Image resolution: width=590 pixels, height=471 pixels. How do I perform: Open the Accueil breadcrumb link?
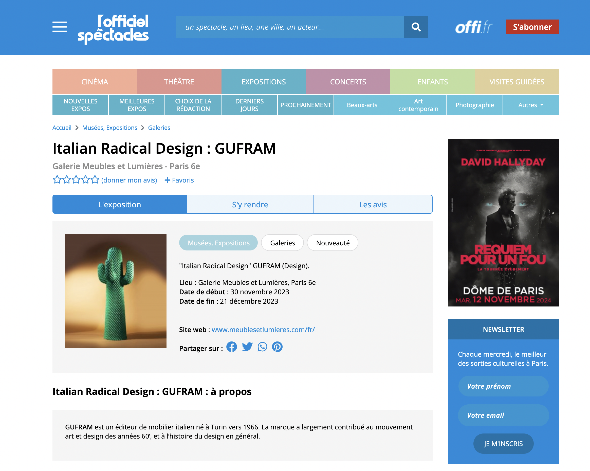click(62, 128)
